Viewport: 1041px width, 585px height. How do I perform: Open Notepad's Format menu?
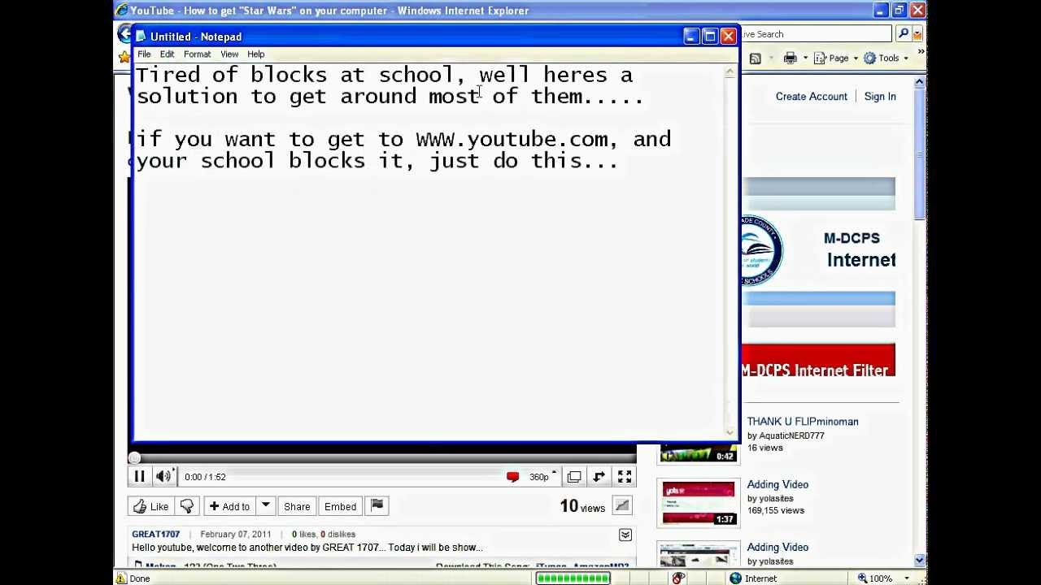click(197, 54)
